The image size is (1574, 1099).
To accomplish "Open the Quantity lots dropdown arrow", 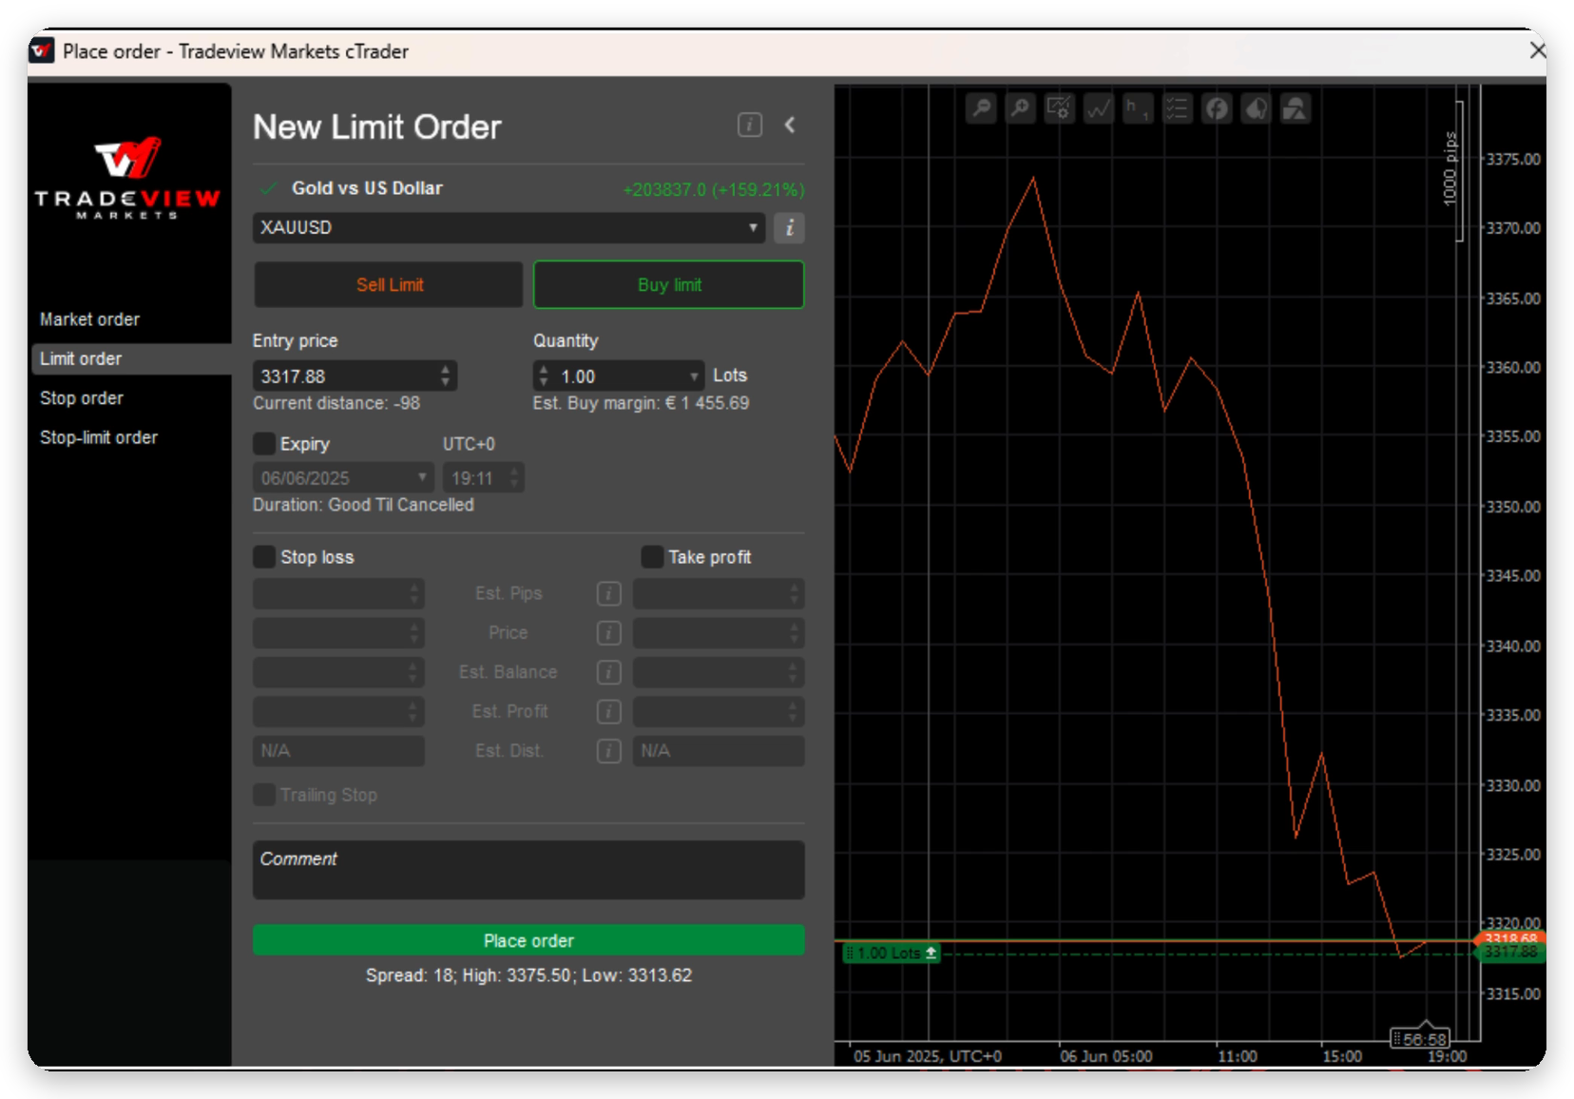I will [694, 376].
